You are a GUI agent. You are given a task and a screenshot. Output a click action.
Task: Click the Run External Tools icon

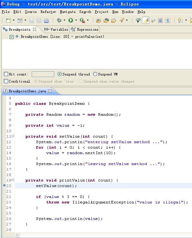[x=82, y=20]
